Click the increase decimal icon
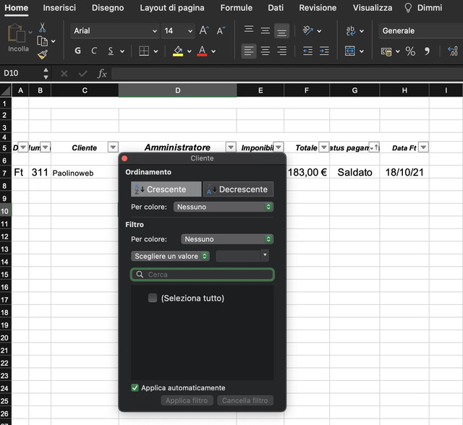 (453, 51)
